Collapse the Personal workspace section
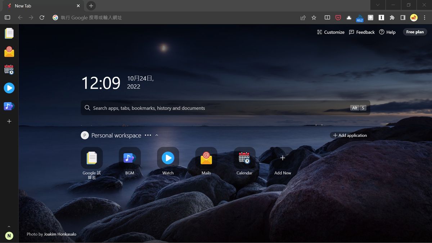The width and height of the screenshot is (432, 243). [x=157, y=135]
